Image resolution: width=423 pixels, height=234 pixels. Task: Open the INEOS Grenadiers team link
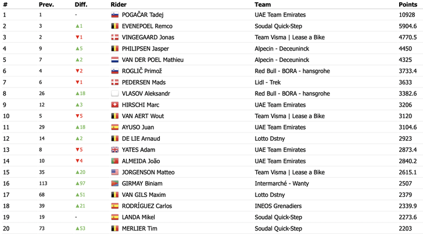pos(278,206)
